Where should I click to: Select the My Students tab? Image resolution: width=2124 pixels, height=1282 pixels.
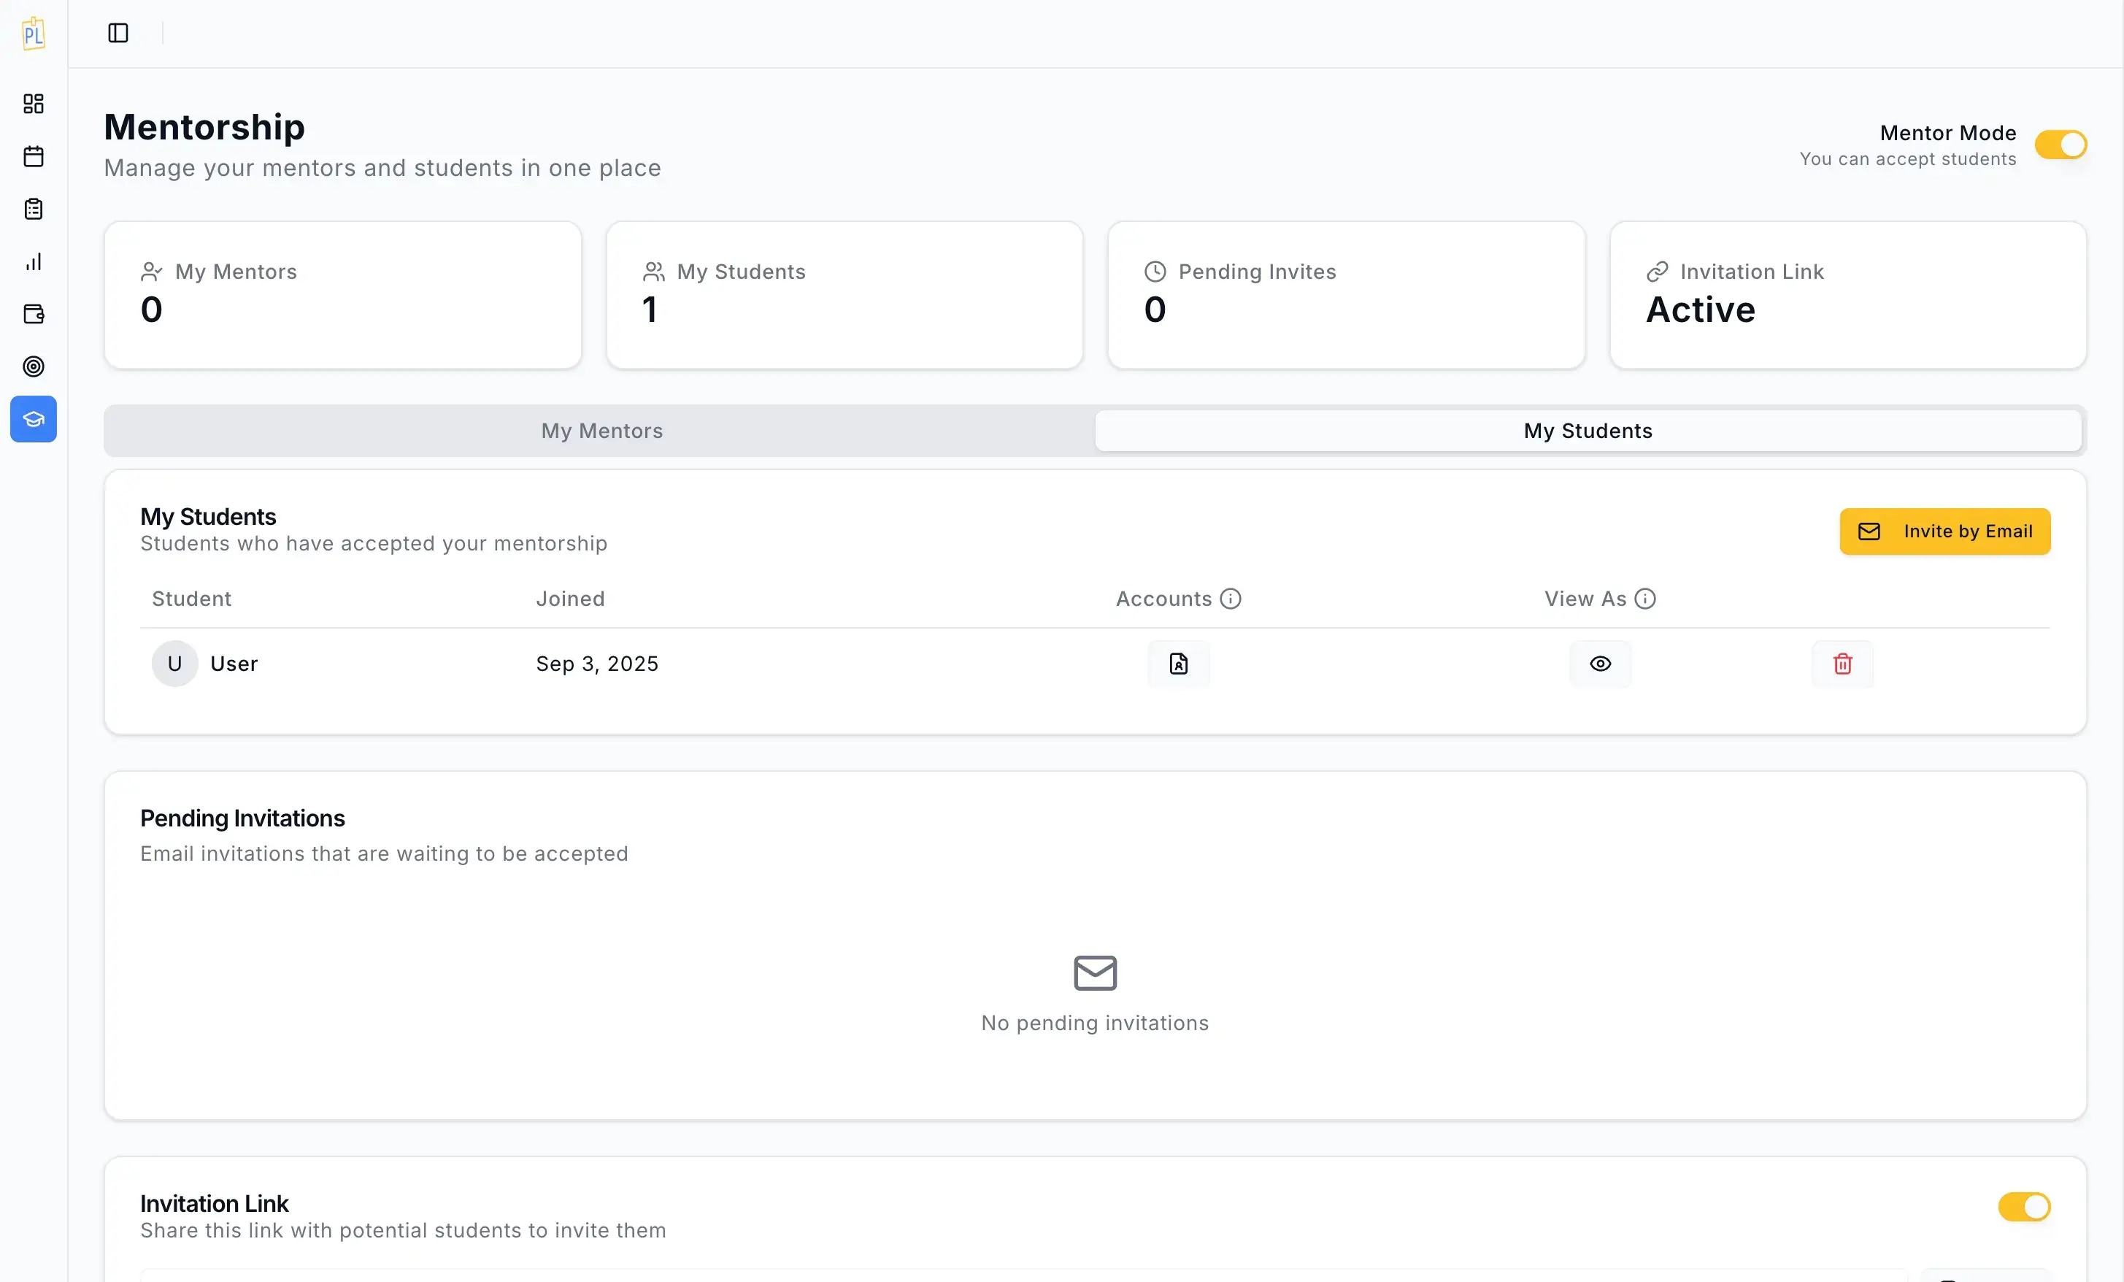(x=1587, y=430)
